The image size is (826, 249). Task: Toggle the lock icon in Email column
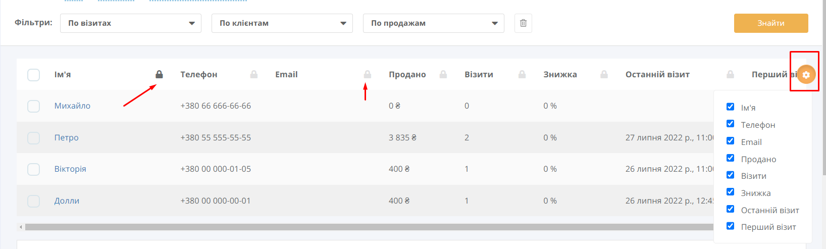[368, 74]
